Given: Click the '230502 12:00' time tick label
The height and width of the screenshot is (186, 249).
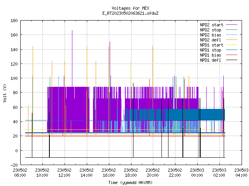Looking at the screenshot, I should (x=64, y=173).
